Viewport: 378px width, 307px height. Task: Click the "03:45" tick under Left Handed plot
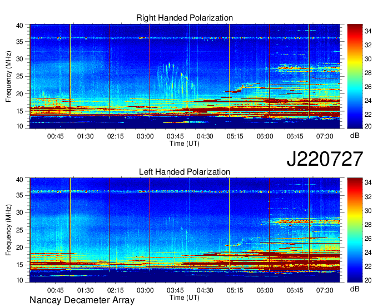click(x=175, y=290)
